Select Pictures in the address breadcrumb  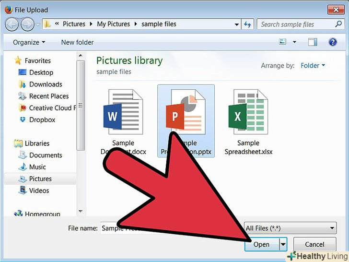click(74, 24)
